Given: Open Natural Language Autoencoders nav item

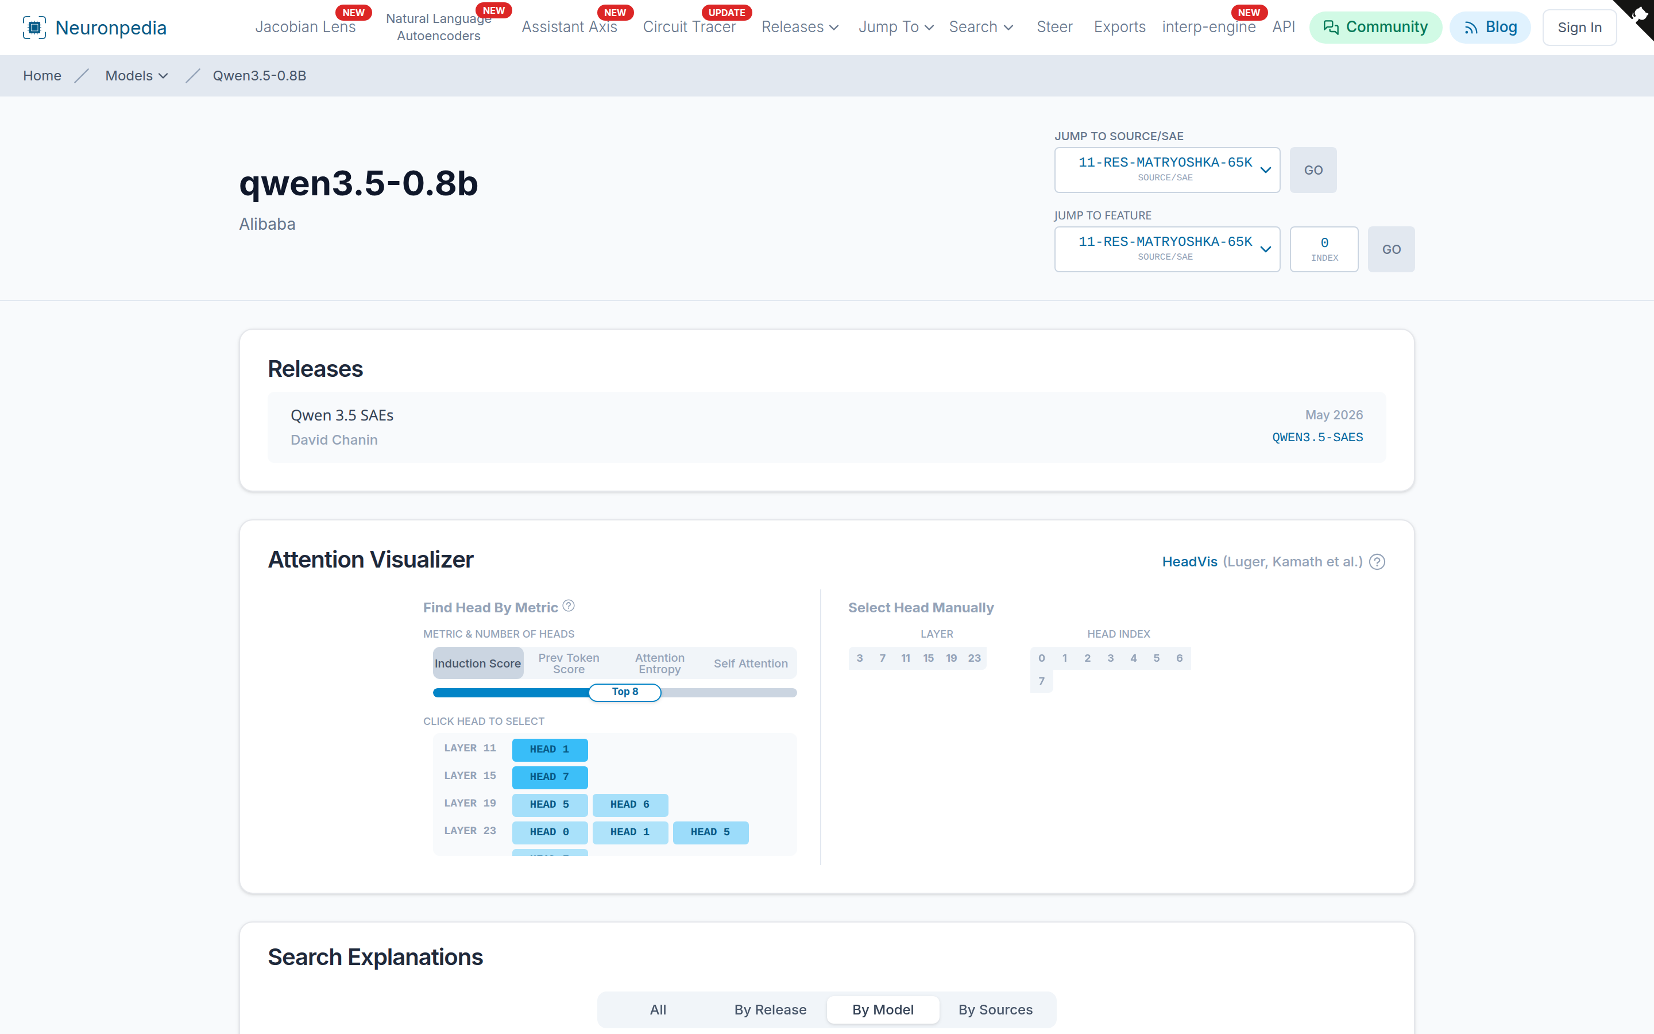Looking at the screenshot, I should click(438, 28).
